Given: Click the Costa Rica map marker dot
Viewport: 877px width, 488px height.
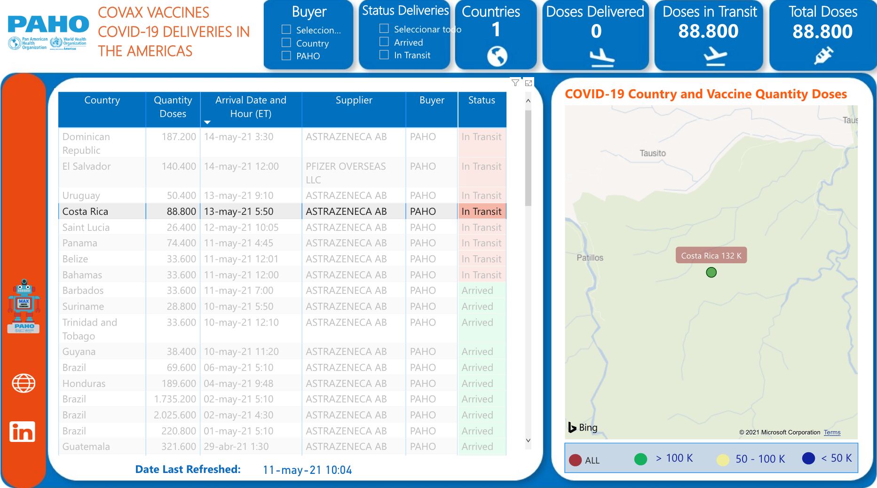Looking at the screenshot, I should 711,273.
